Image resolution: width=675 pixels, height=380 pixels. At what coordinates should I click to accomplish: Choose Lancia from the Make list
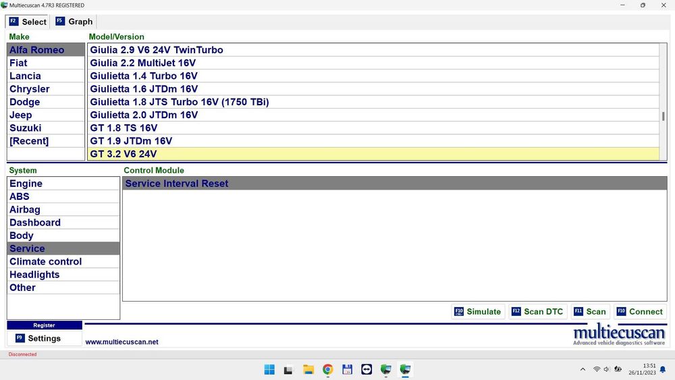[x=46, y=76]
